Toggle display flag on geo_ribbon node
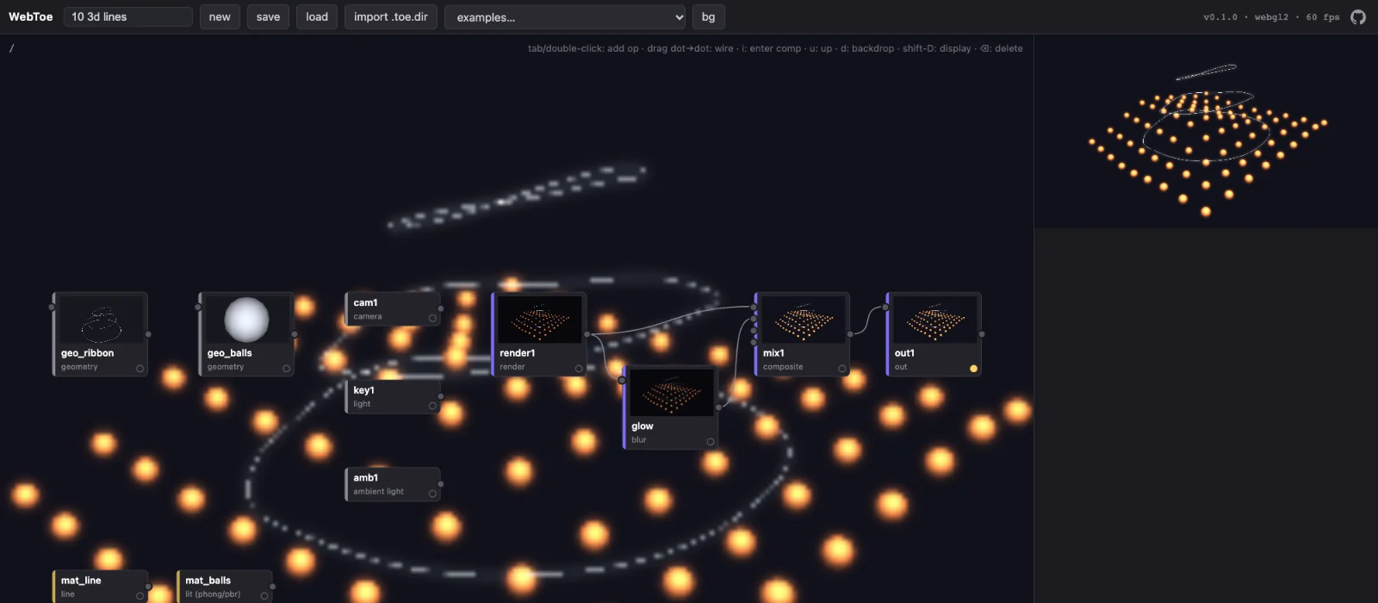 pyautogui.click(x=140, y=369)
